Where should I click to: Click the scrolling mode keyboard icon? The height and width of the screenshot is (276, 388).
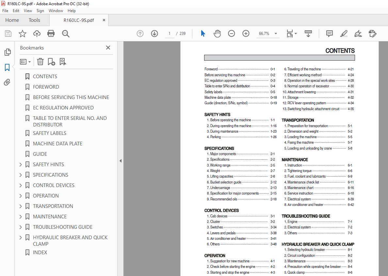(x=308, y=34)
